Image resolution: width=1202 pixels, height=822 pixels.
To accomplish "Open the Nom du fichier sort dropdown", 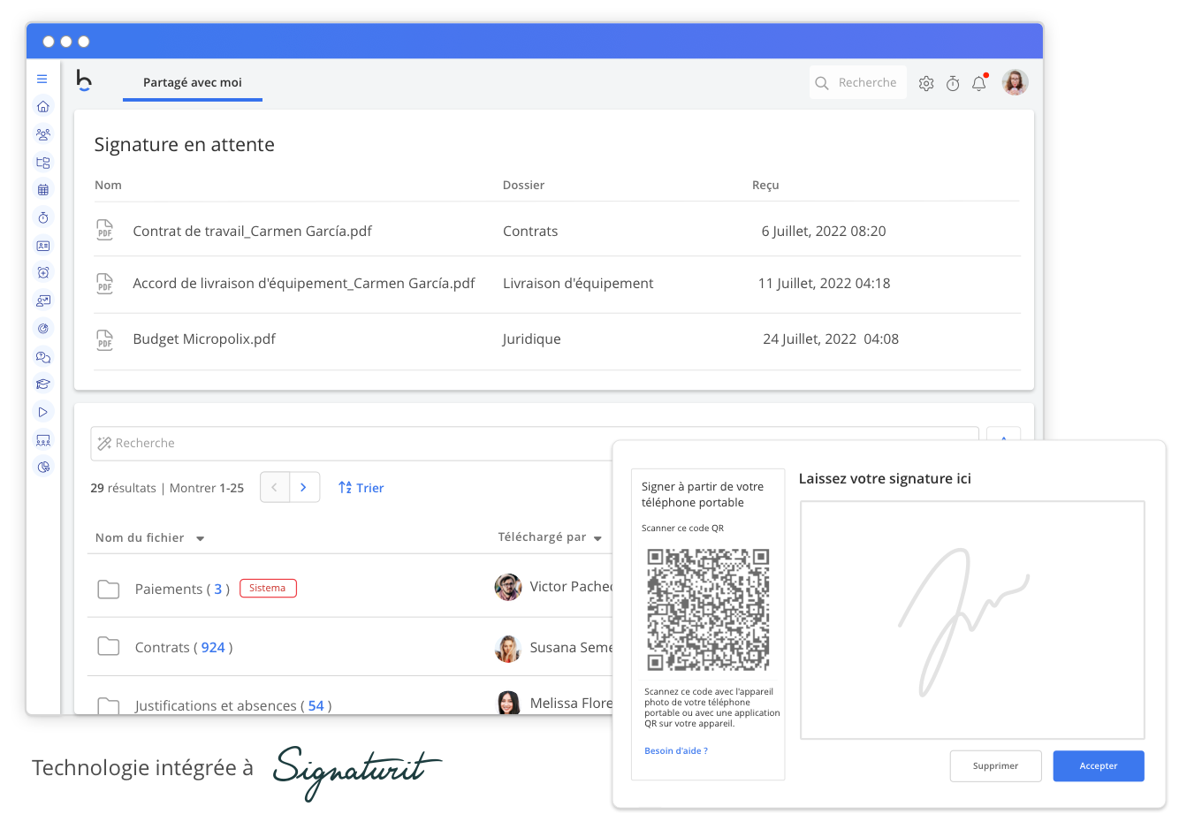I will [200, 537].
